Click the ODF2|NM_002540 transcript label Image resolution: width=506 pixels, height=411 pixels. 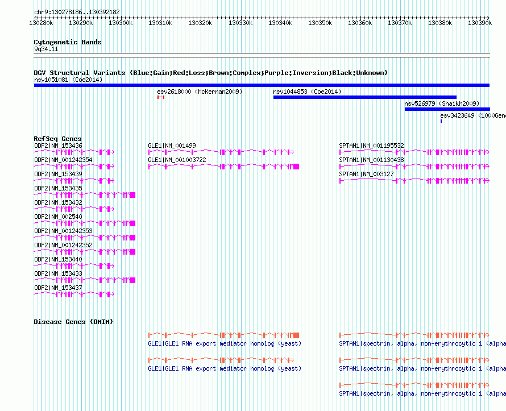click(58, 217)
